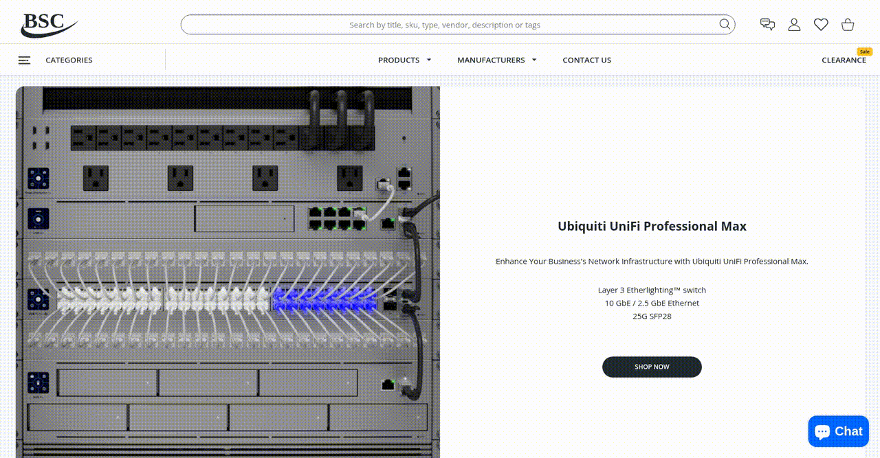The height and width of the screenshot is (458, 880).
Task: Click the BSC logo
Action: [x=49, y=25]
